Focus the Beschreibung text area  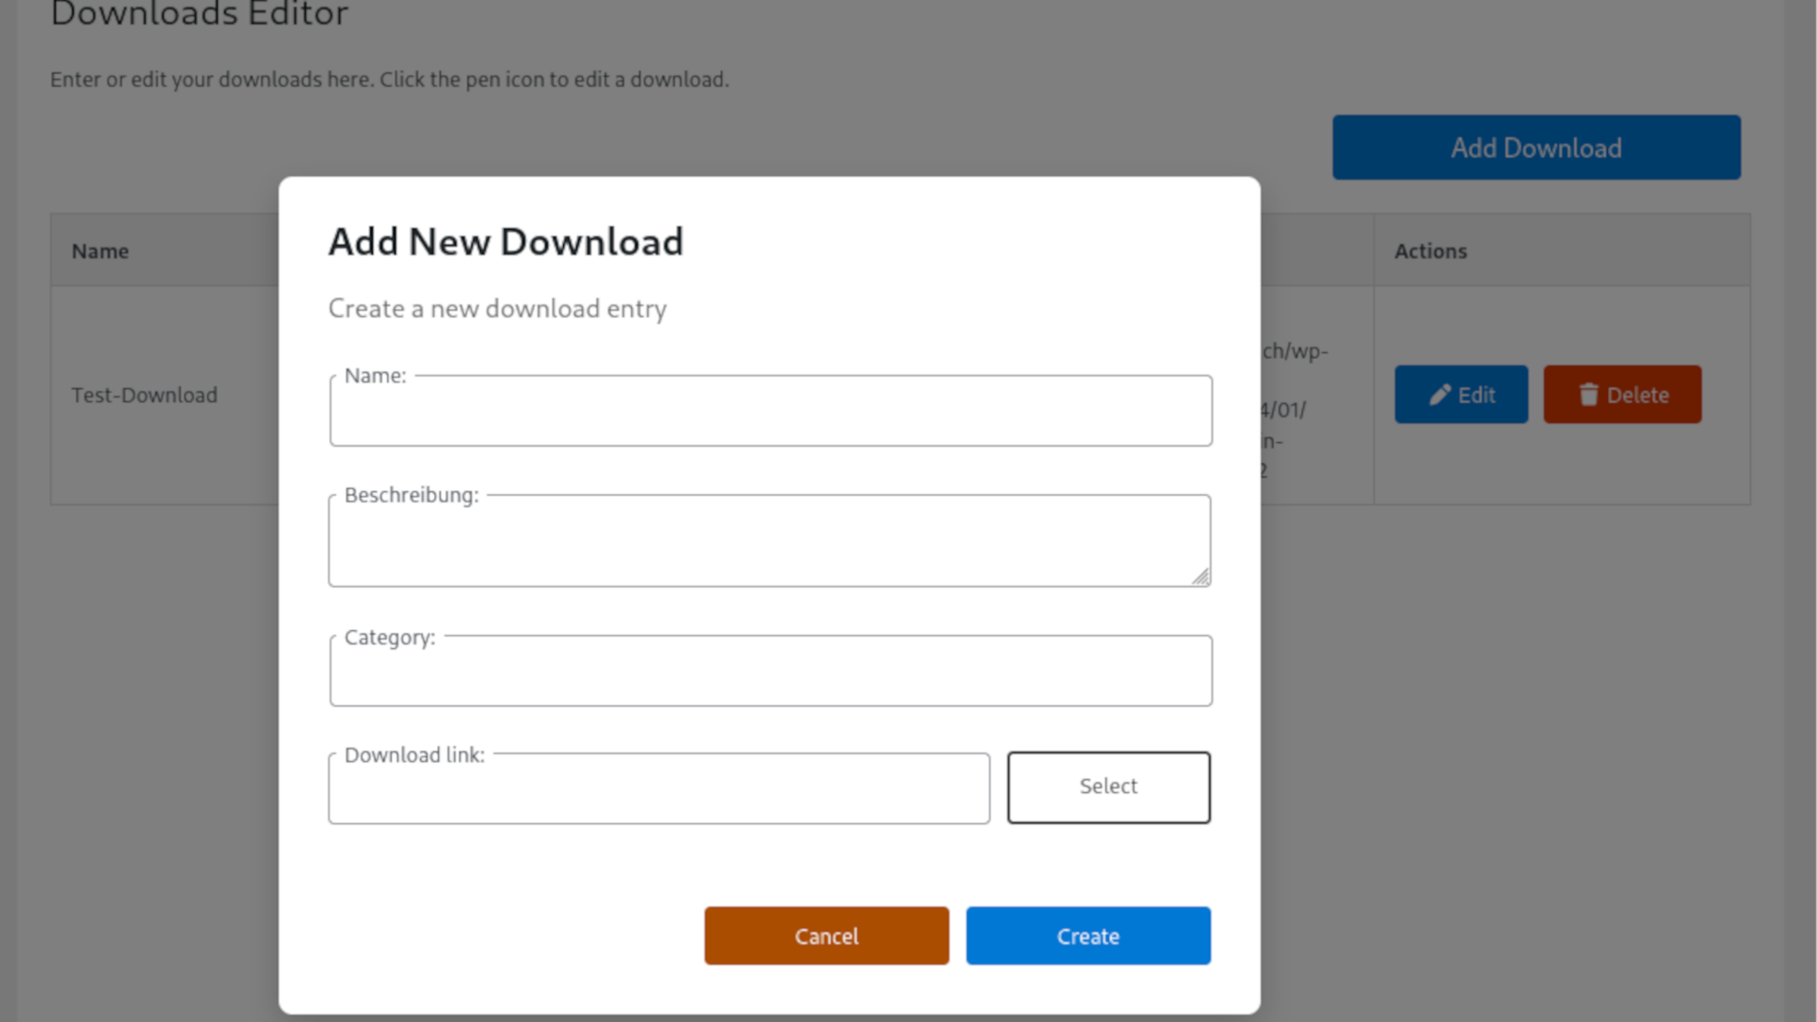[768, 544]
